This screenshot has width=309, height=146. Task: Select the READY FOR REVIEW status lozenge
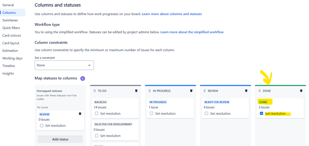coord(217,102)
